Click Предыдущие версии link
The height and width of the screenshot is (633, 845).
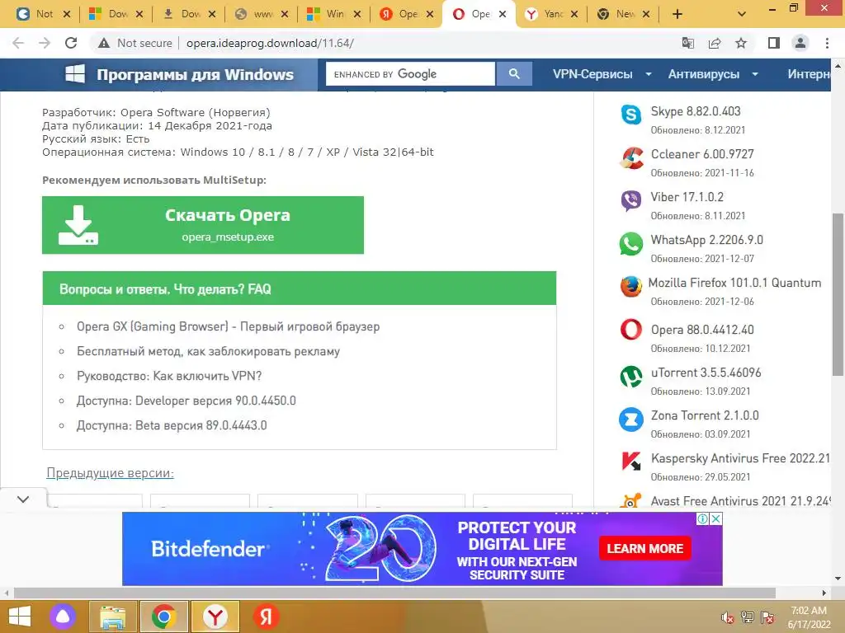(110, 473)
